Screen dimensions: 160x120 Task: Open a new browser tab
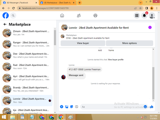(x=79, y=3)
